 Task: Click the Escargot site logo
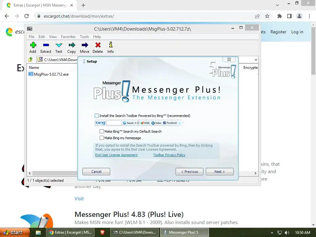click(x=9, y=32)
